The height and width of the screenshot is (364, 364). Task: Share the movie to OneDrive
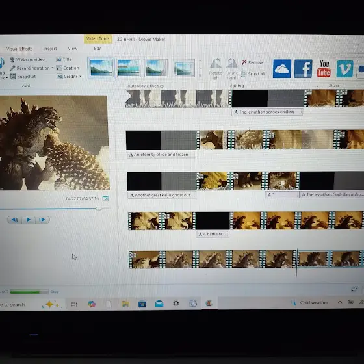tap(282, 69)
